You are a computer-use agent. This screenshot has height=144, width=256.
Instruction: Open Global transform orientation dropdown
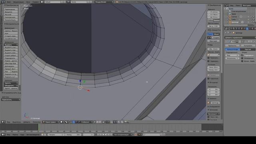[x=86, y=122]
